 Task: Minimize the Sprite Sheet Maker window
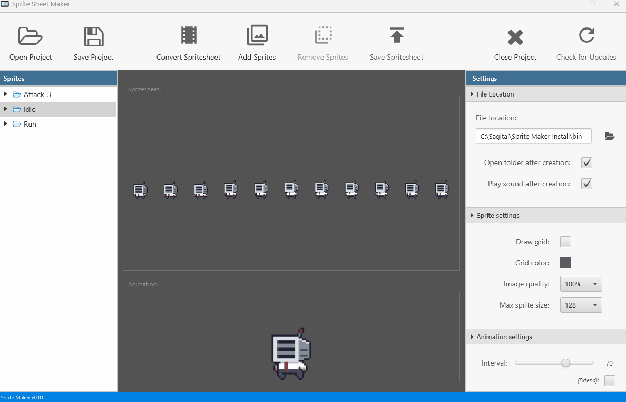569,4
